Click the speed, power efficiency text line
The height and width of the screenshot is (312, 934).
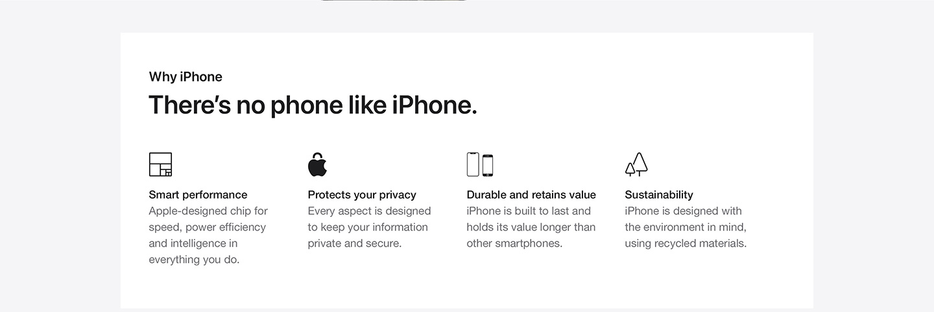[x=208, y=227]
